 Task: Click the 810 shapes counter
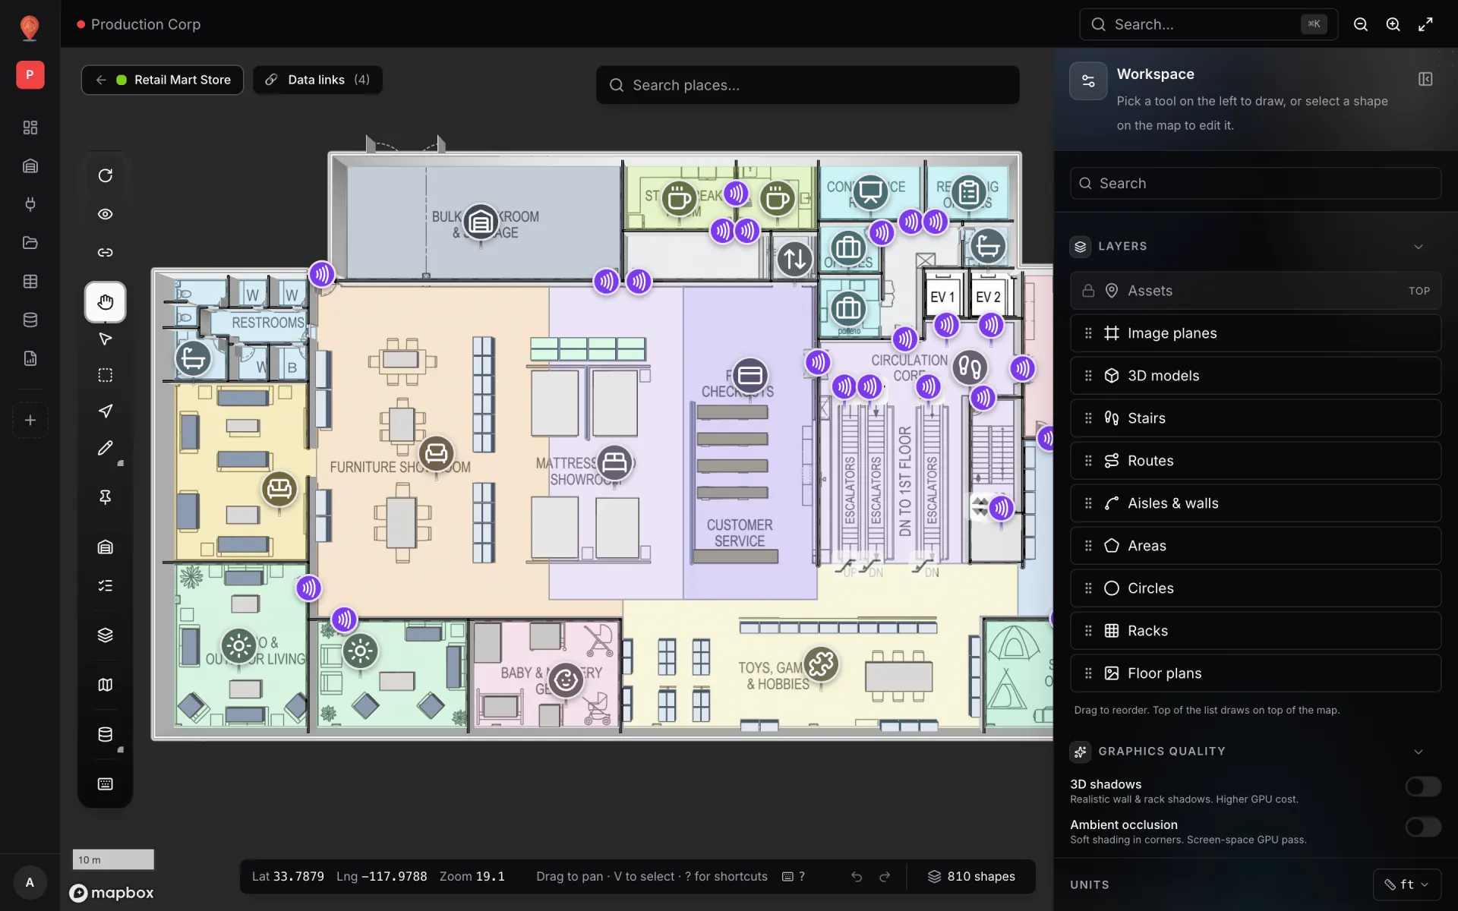(x=971, y=877)
